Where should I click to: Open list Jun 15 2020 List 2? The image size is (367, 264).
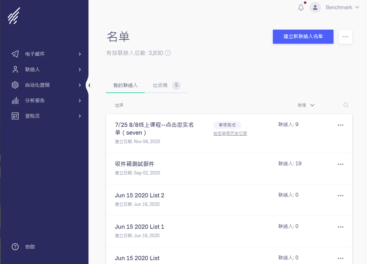click(140, 195)
